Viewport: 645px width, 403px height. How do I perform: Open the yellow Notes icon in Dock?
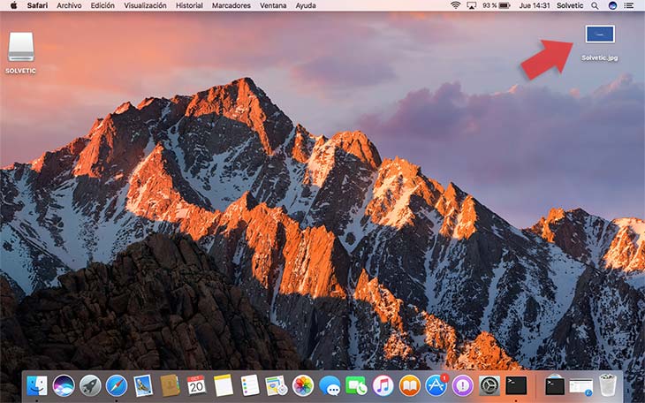[x=224, y=385]
